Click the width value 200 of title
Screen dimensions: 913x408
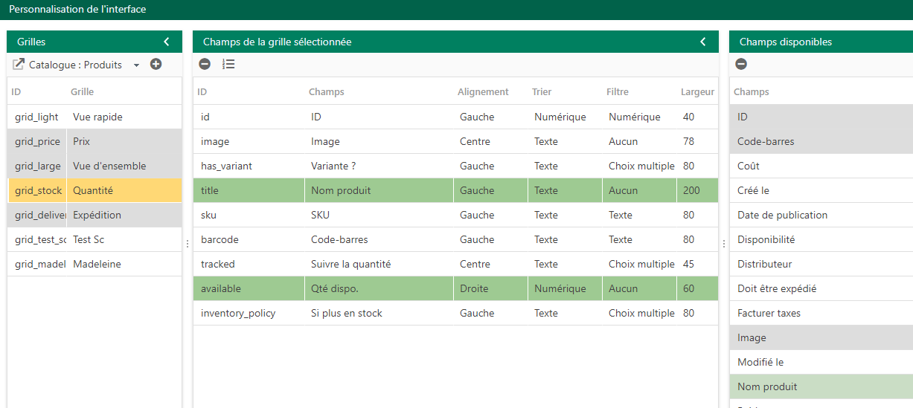click(691, 190)
